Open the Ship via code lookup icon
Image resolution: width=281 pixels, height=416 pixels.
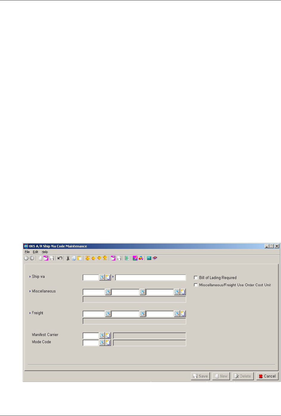point(102,277)
